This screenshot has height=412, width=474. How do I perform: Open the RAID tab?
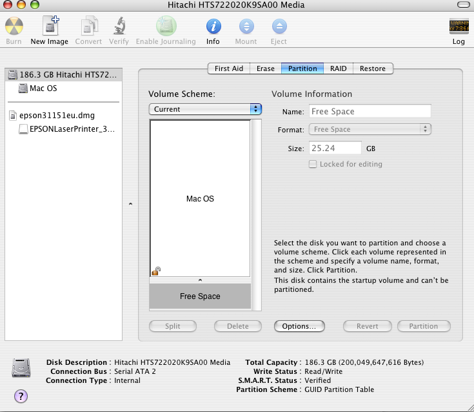tap(339, 68)
